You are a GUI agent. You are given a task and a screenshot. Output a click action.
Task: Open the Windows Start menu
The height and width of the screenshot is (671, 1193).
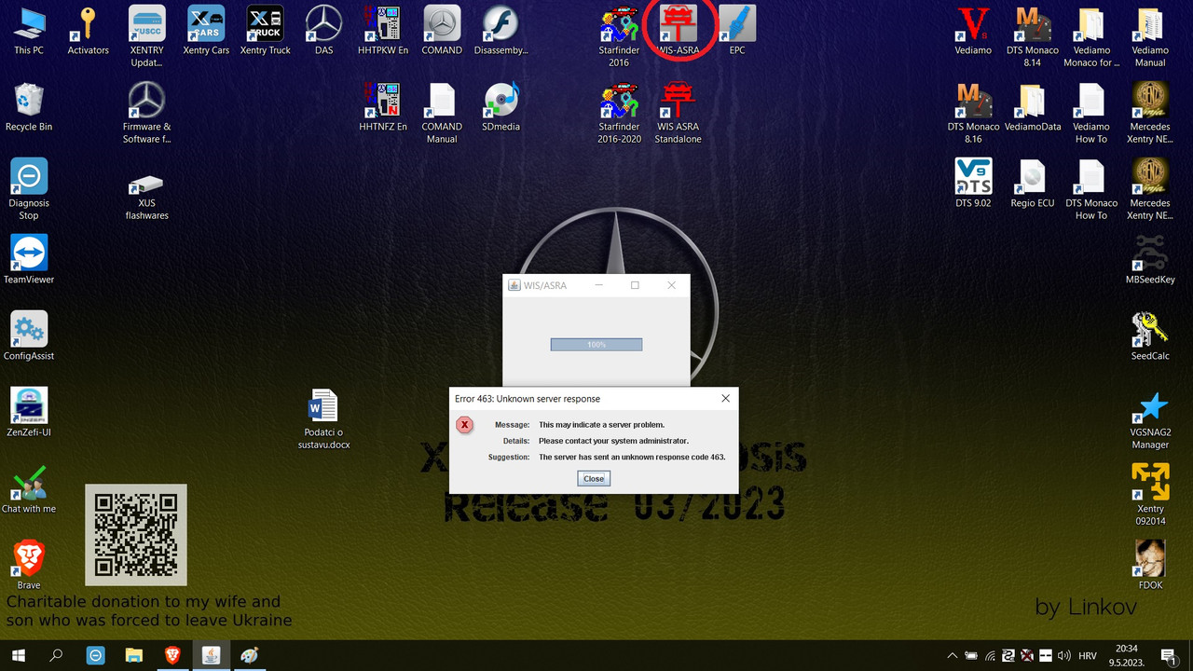pos(18,655)
